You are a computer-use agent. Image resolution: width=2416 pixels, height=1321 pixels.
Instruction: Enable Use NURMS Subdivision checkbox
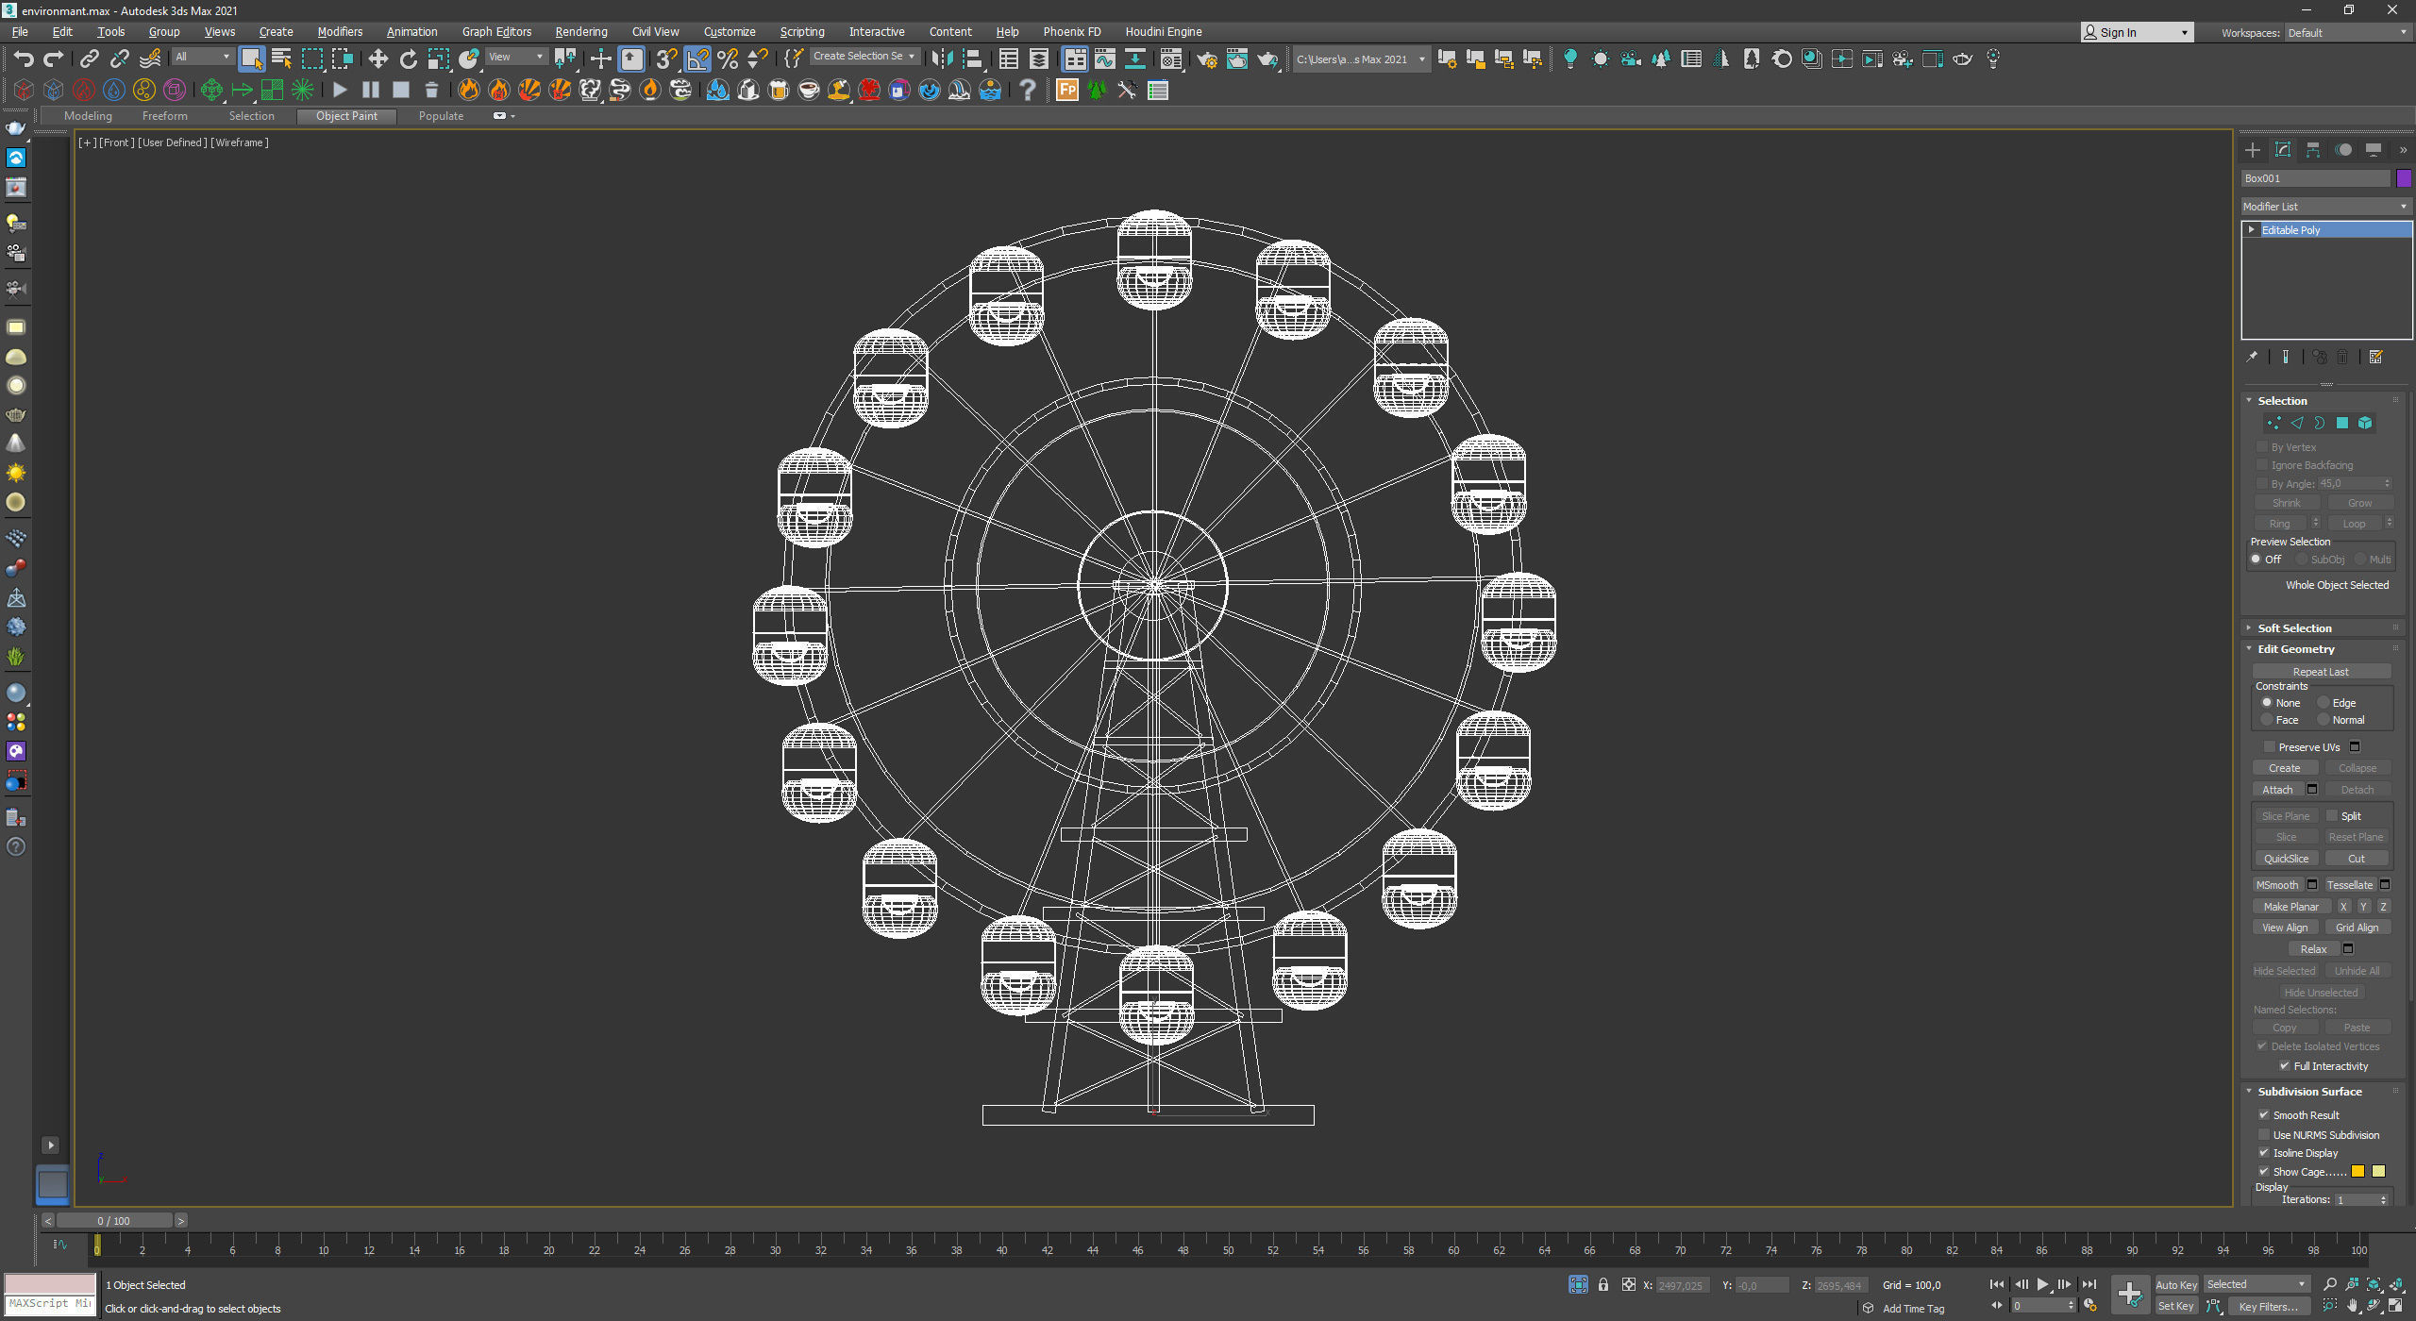pos(2264,1135)
